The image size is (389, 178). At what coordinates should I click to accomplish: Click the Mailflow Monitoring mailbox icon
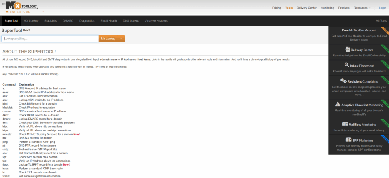[x=345, y=124]
